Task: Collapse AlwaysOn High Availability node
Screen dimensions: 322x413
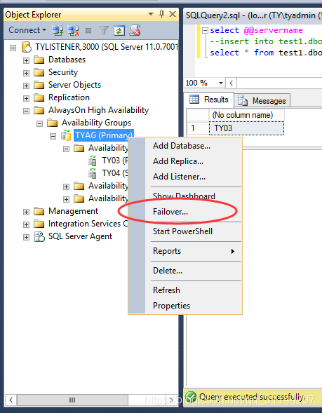Action: (x=26, y=111)
